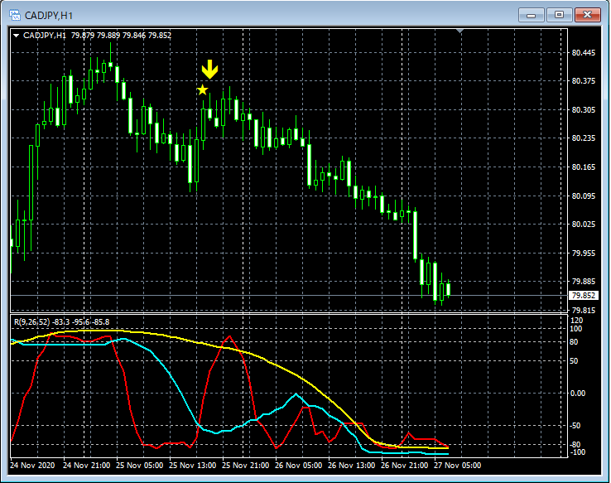Click the 24 Nov 2020 date label
The width and height of the screenshot is (611, 483).
click(33, 466)
